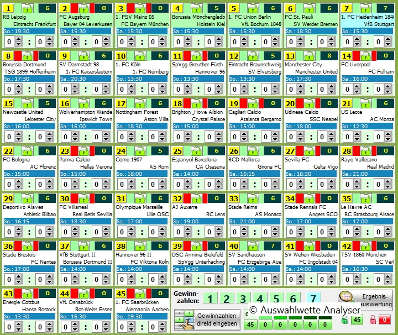Click the lock icon for match 29 Deportivo Alaves
The height and width of the screenshot is (335, 398).
[x=28, y=198]
